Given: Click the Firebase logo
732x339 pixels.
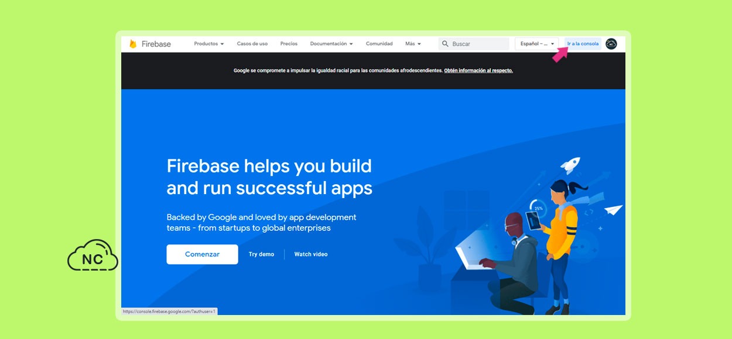Looking at the screenshot, I should click(x=150, y=44).
